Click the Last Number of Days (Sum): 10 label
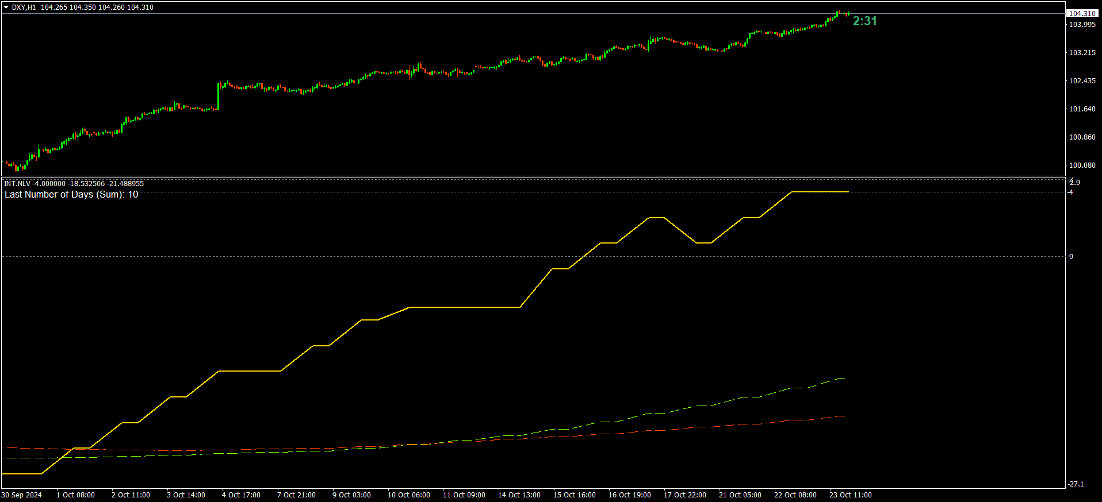Viewport: 1102px width, 502px height. point(71,195)
